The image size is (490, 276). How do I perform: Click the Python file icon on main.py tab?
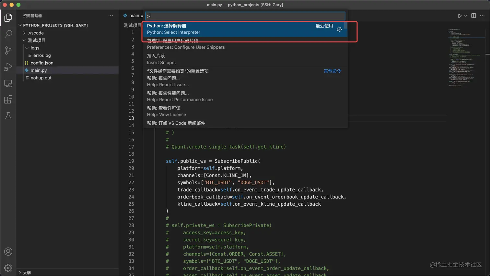point(125,16)
